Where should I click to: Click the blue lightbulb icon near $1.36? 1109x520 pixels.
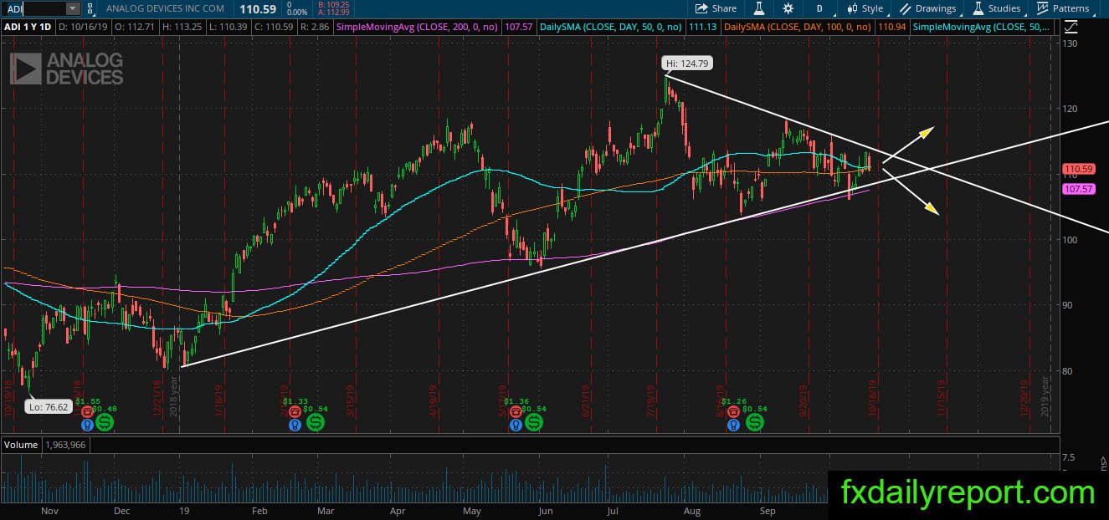(x=514, y=425)
